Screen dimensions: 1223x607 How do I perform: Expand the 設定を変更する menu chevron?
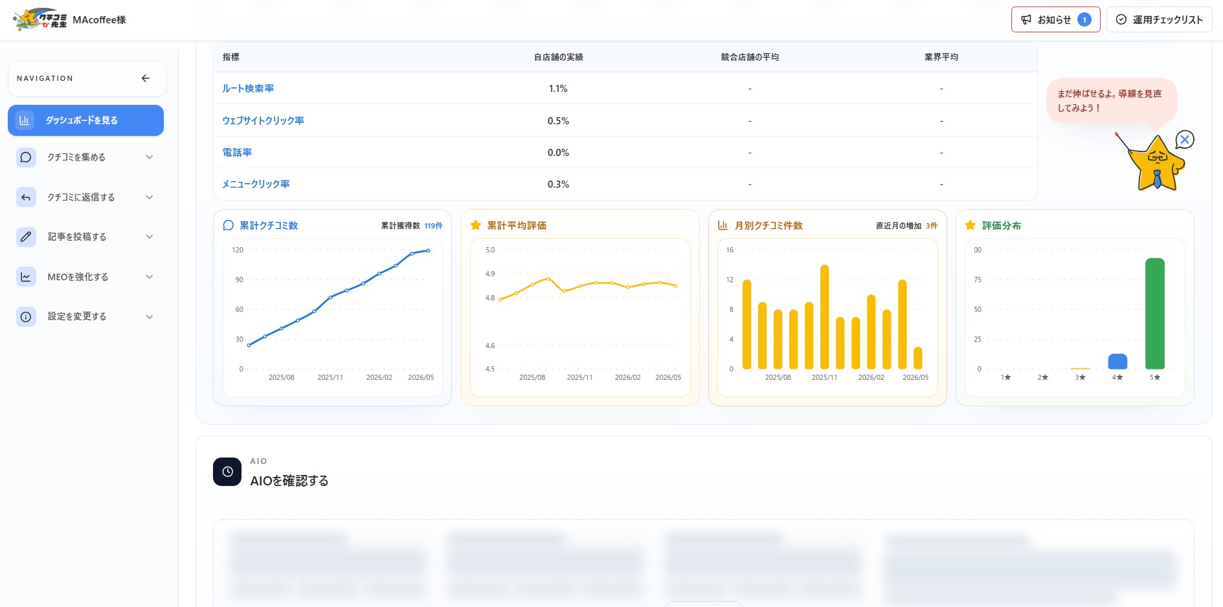pyautogui.click(x=150, y=316)
